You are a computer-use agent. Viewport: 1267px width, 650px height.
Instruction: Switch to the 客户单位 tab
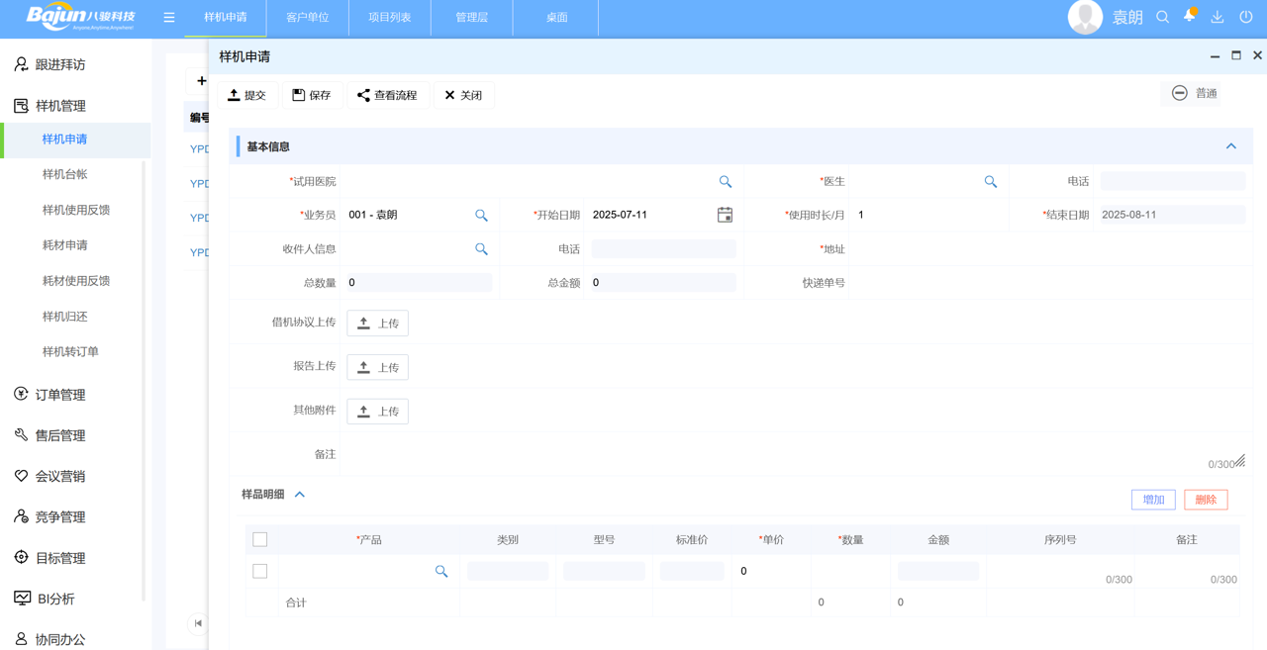[307, 17]
